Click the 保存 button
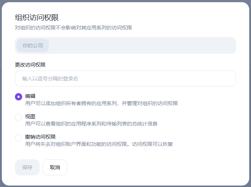 27,167
